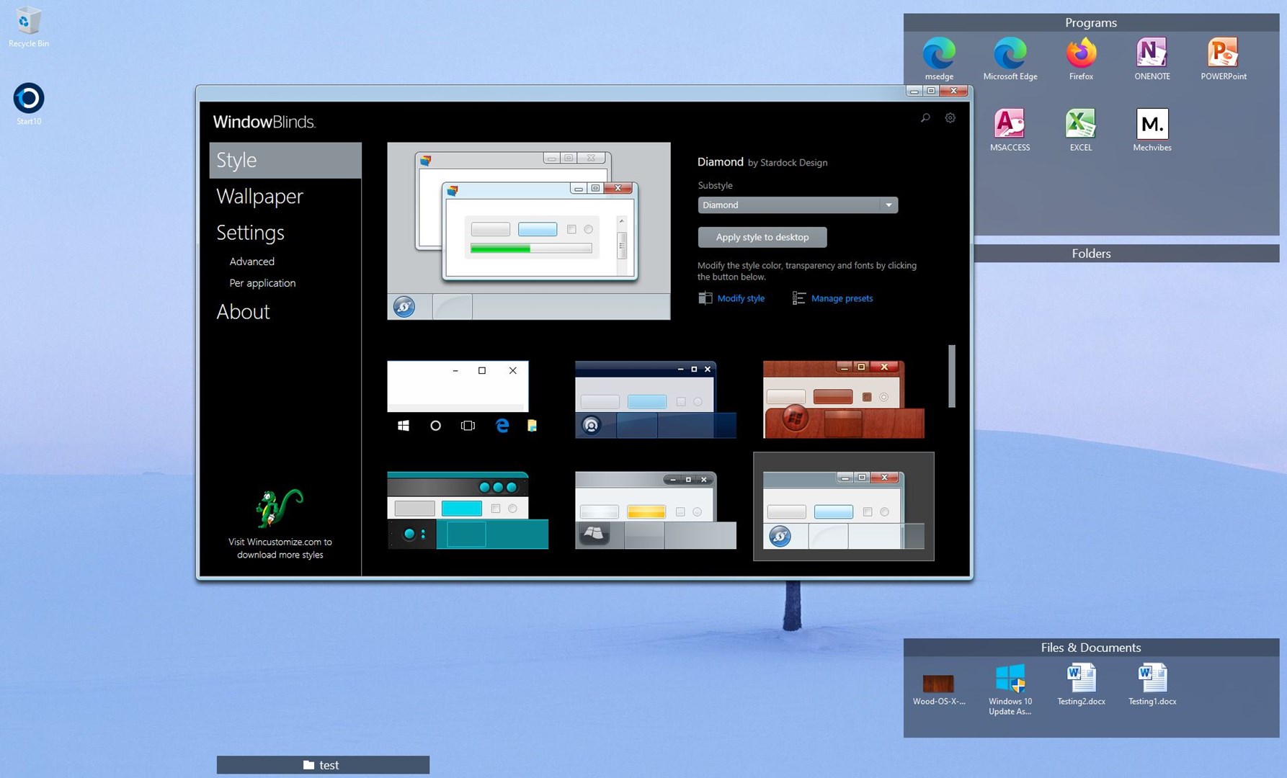Click Apply style to desktop button
This screenshot has width=1287, height=778.
click(762, 237)
